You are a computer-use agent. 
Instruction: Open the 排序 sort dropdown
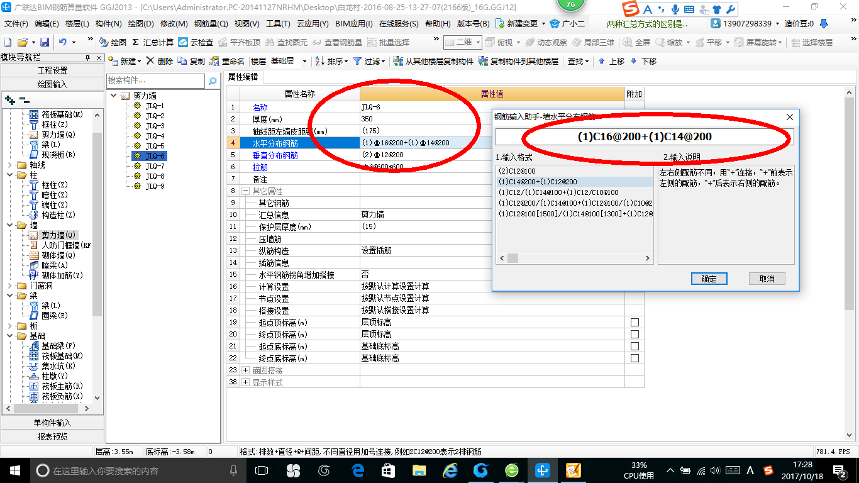point(346,62)
